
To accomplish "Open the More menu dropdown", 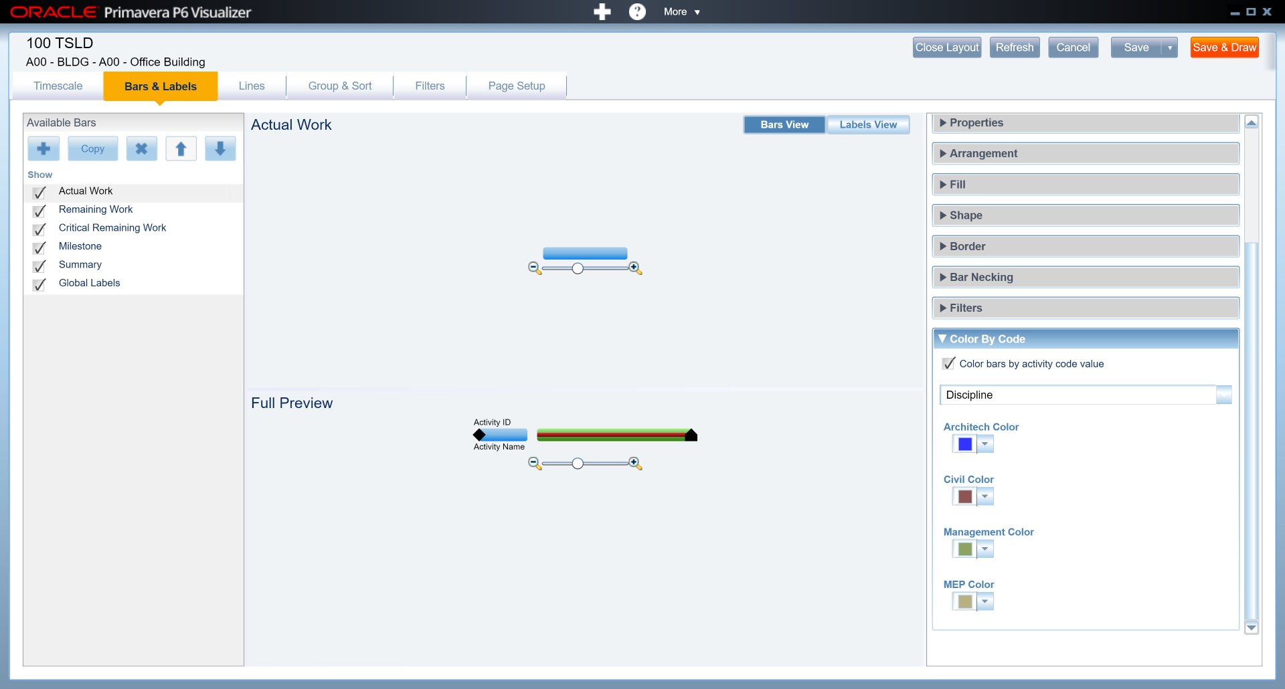I will [x=681, y=12].
